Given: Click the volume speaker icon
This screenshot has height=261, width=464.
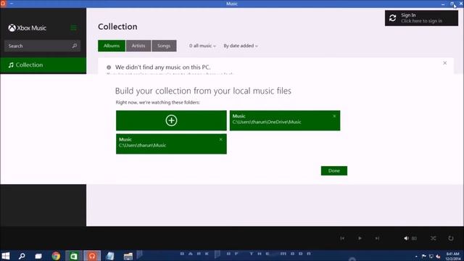Looking at the screenshot, I should click(x=407, y=239).
